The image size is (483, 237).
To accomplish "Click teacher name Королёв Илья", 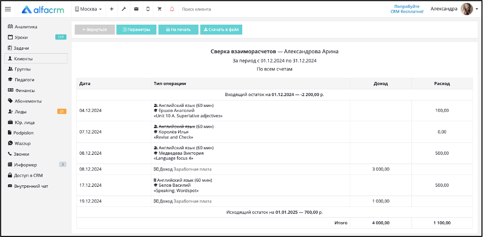I will pyautogui.click(x=174, y=132).
